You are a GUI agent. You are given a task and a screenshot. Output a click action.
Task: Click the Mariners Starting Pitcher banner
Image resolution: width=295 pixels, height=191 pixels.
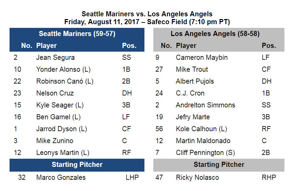pos(77,165)
